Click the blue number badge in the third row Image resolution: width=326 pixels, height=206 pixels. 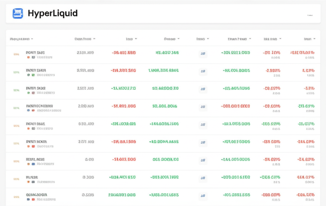[x=203, y=89]
